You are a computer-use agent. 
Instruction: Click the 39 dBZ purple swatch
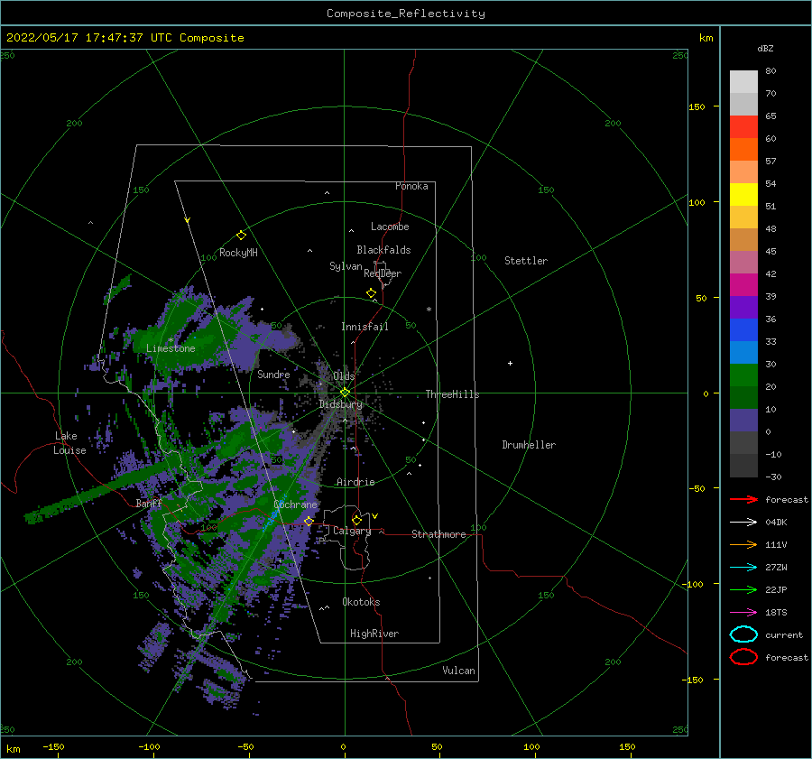pos(743,307)
